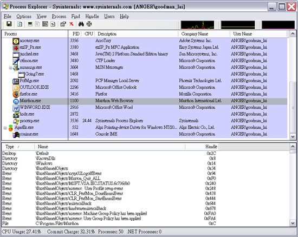
Task: Click the Save toolbar icon
Action: [x=9, y=24]
